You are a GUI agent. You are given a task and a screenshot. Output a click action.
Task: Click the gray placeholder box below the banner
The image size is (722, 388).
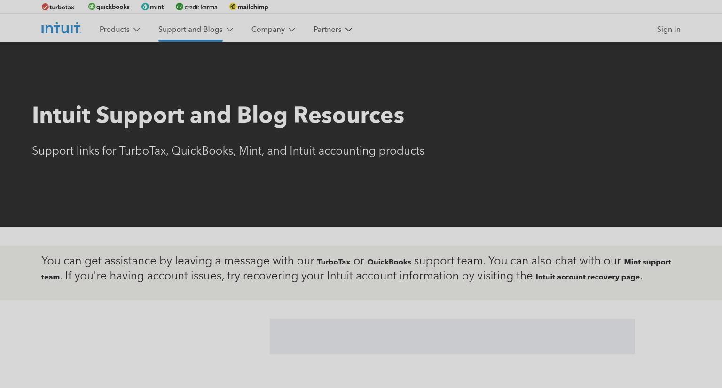pyautogui.click(x=452, y=336)
